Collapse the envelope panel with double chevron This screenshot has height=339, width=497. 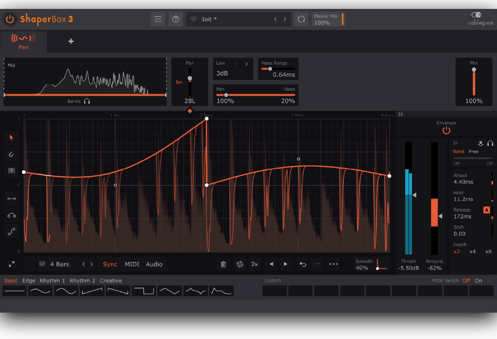[401, 115]
